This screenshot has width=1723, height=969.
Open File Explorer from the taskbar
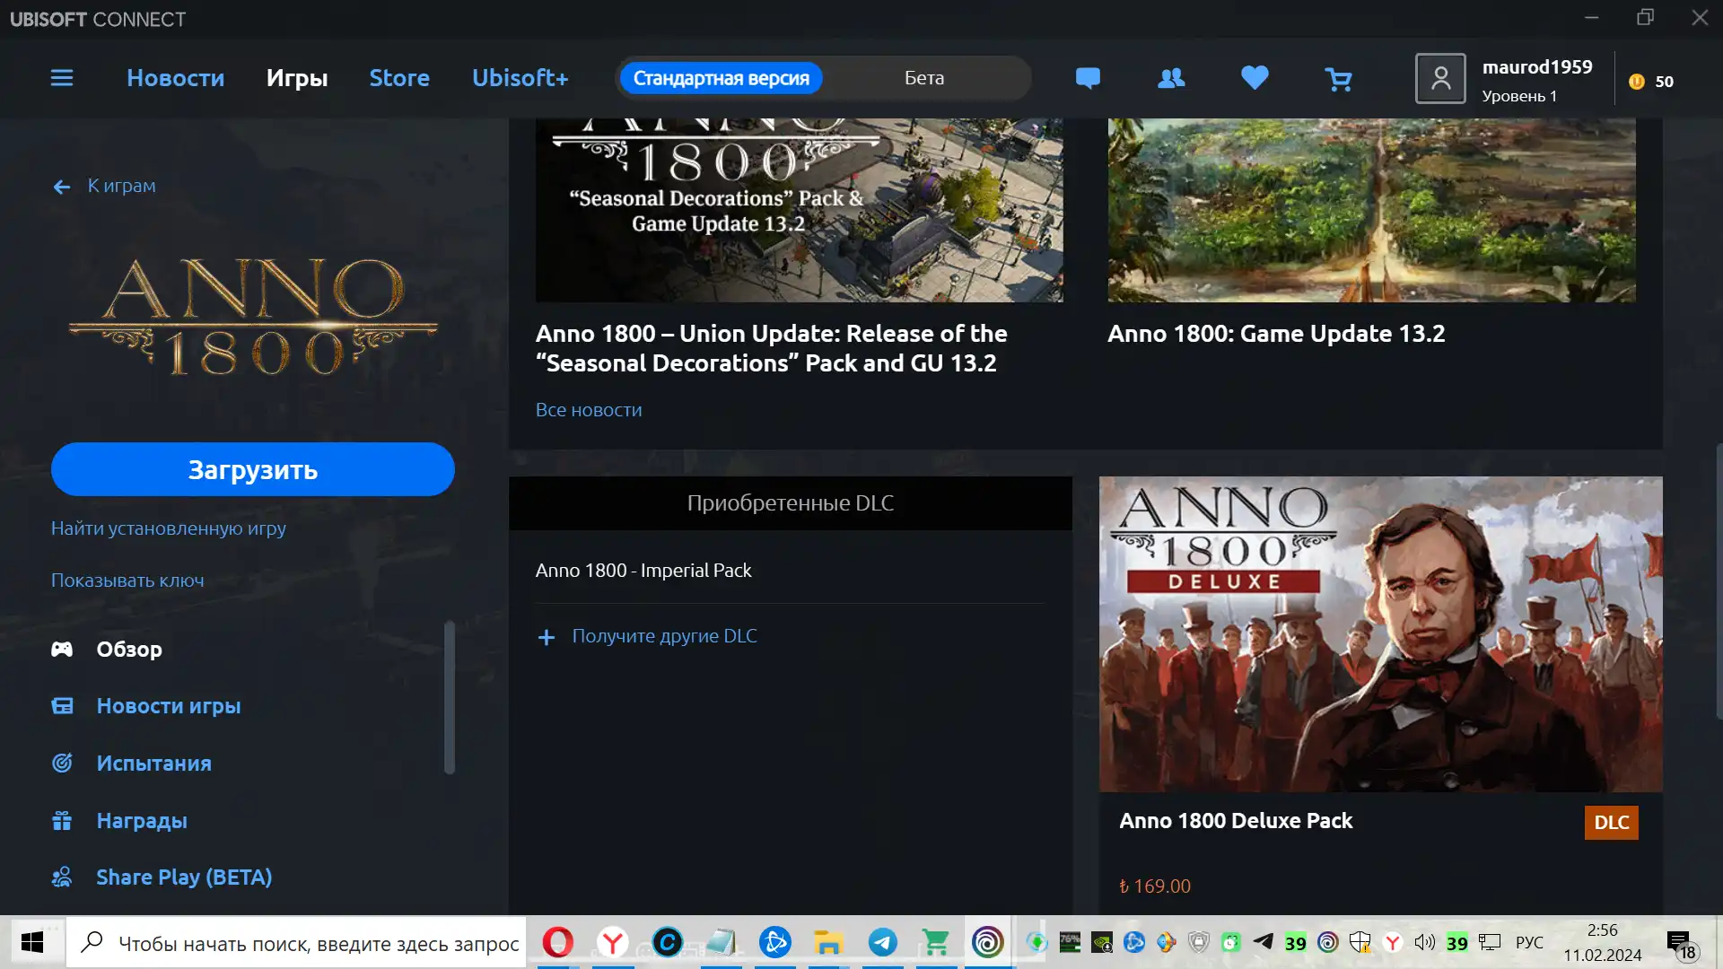click(828, 942)
